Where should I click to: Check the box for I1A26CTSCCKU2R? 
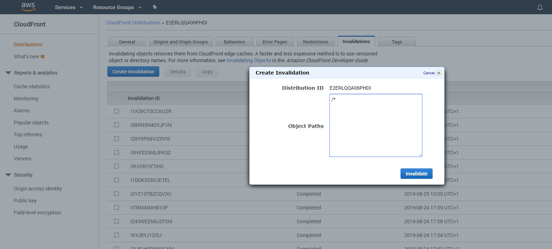click(116, 111)
